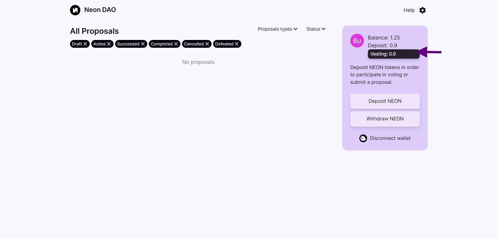Remove the Defeated filter chip

pyautogui.click(x=237, y=44)
